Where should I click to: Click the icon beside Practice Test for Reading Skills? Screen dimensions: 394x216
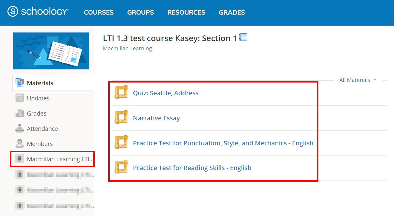[x=121, y=167]
